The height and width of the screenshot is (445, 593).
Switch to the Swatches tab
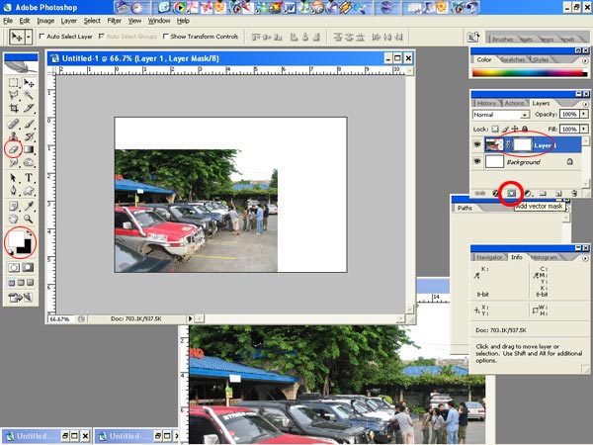click(x=514, y=59)
